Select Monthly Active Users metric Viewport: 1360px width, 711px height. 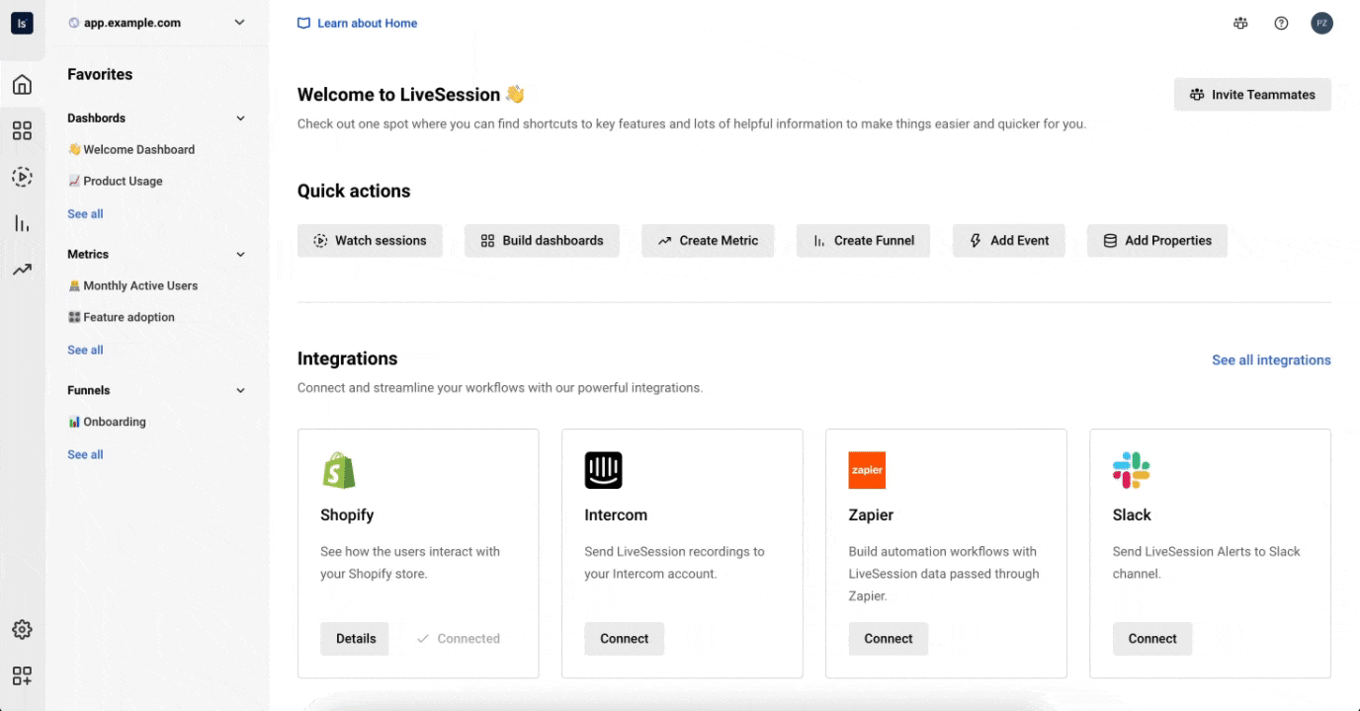pos(140,286)
